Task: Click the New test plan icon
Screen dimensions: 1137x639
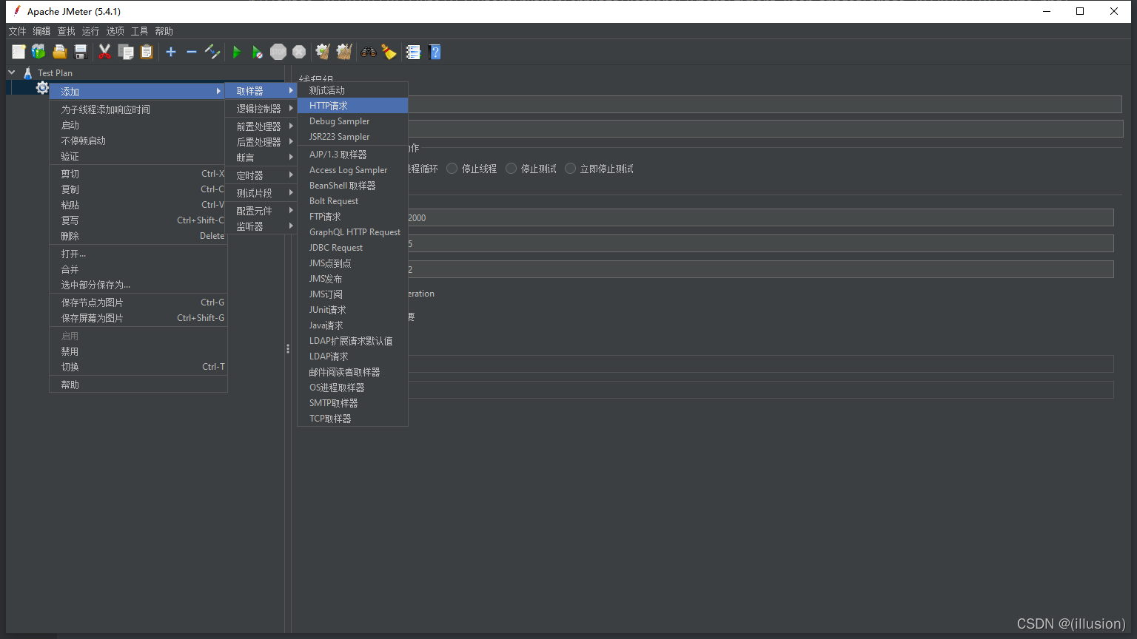Action: point(19,52)
